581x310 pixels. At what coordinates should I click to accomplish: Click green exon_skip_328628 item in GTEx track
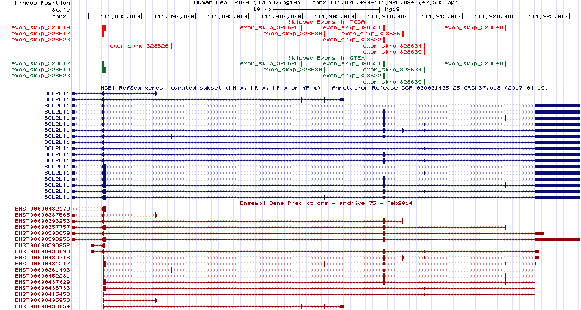271,63
